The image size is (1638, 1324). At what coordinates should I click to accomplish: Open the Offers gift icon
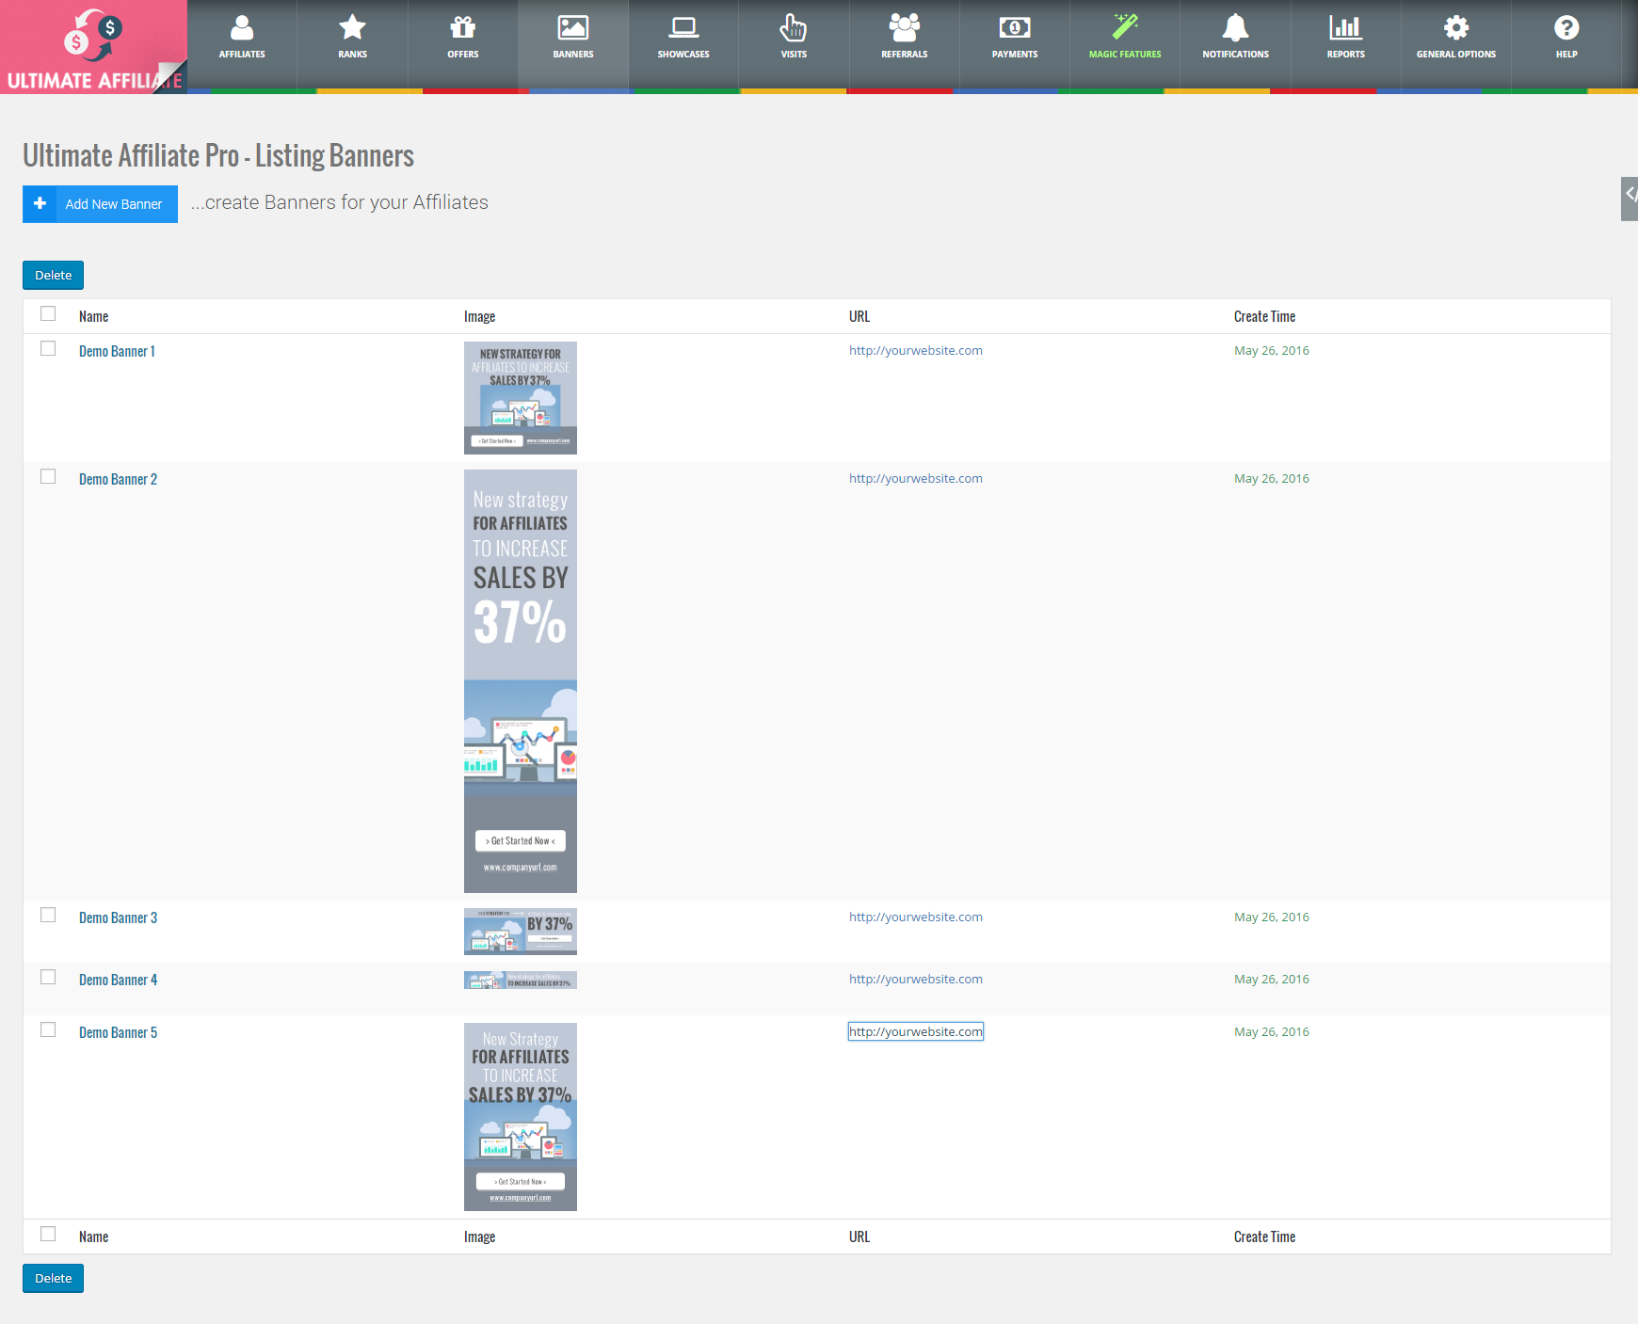tap(462, 28)
